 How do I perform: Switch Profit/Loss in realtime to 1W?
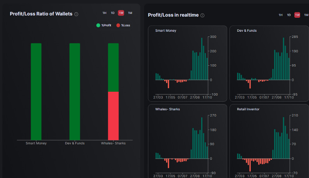pyautogui.click(x=297, y=15)
